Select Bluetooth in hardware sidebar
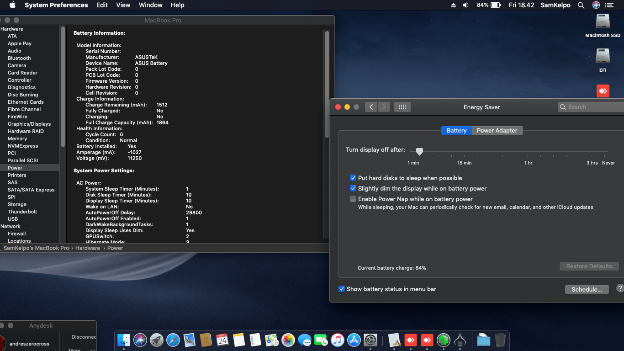The image size is (624, 351). 19,58
